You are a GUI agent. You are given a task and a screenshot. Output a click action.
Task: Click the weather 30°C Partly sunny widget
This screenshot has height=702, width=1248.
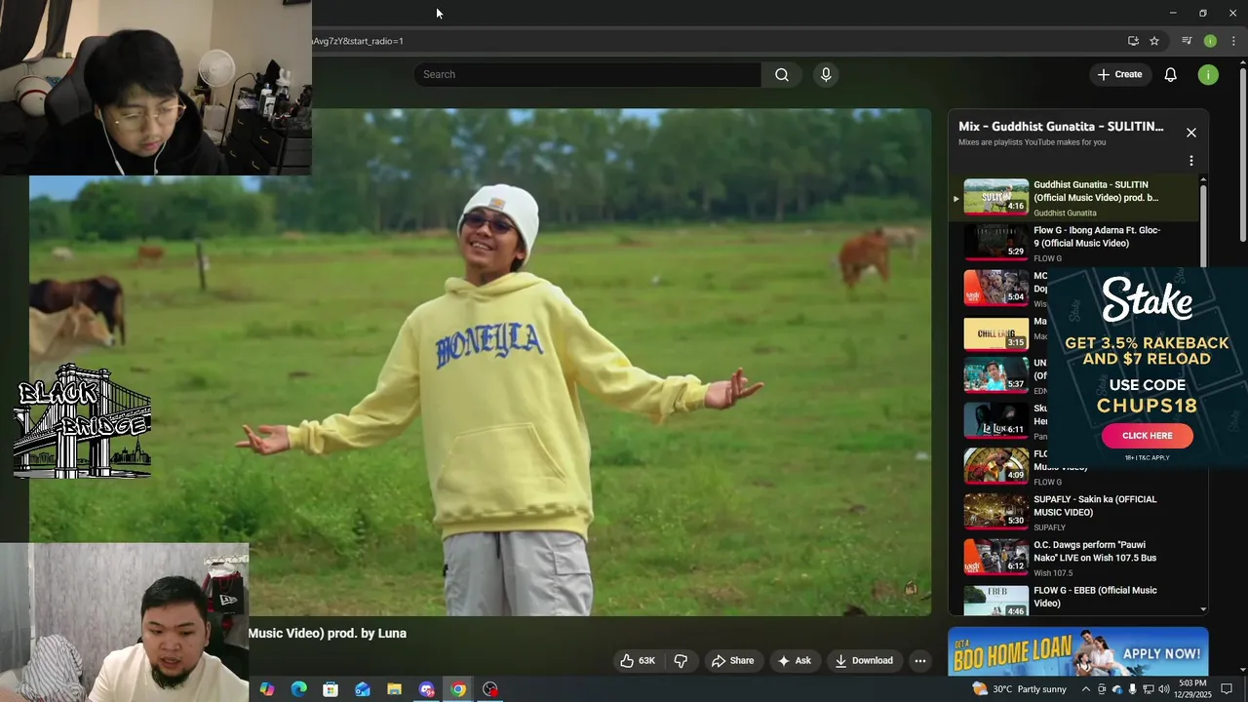coord(1020,689)
